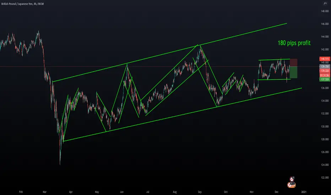The height and width of the screenshot is (195, 331).
Task: Click the 128.000 price axis label
Action: [x=325, y=139]
